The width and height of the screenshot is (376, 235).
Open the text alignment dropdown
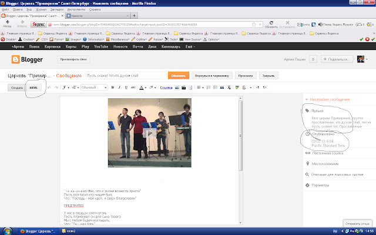(x=200, y=88)
